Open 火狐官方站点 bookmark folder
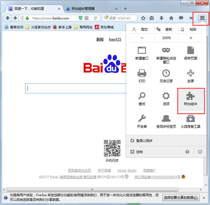This screenshot has height=205, width=210. coord(38,27)
